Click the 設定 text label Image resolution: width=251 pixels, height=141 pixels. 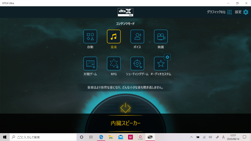coord(238,12)
